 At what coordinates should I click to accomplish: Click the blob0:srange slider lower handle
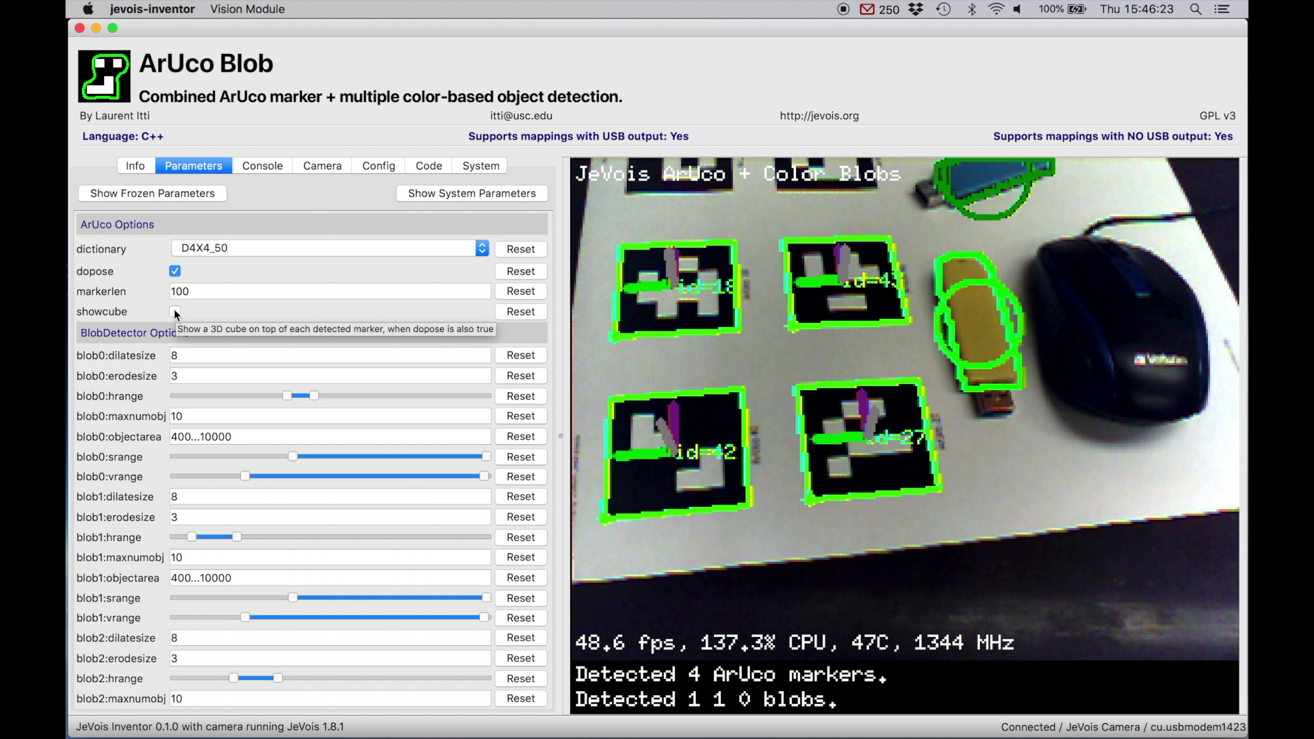pyautogui.click(x=293, y=456)
